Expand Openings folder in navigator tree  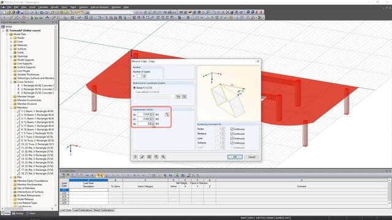(x=11, y=56)
